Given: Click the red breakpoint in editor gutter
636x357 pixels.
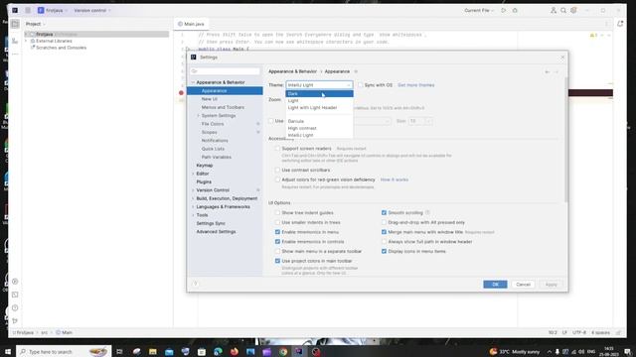Looking at the screenshot, I should click(181, 92).
